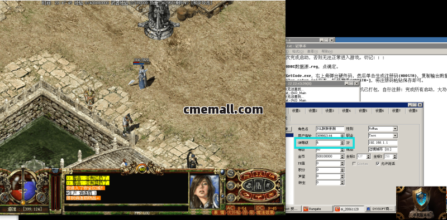This screenshot has height=220, width=447.
Task: Click the bottom round silver button beside portrait
Action: tap(230, 198)
